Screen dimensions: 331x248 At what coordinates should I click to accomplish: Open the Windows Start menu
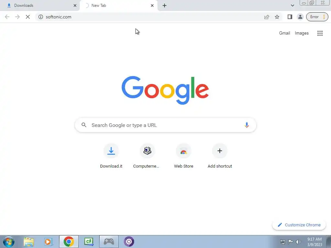[x=9, y=242]
